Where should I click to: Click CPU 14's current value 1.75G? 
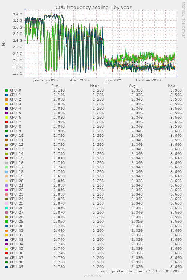pyautogui.click(x=59, y=154)
